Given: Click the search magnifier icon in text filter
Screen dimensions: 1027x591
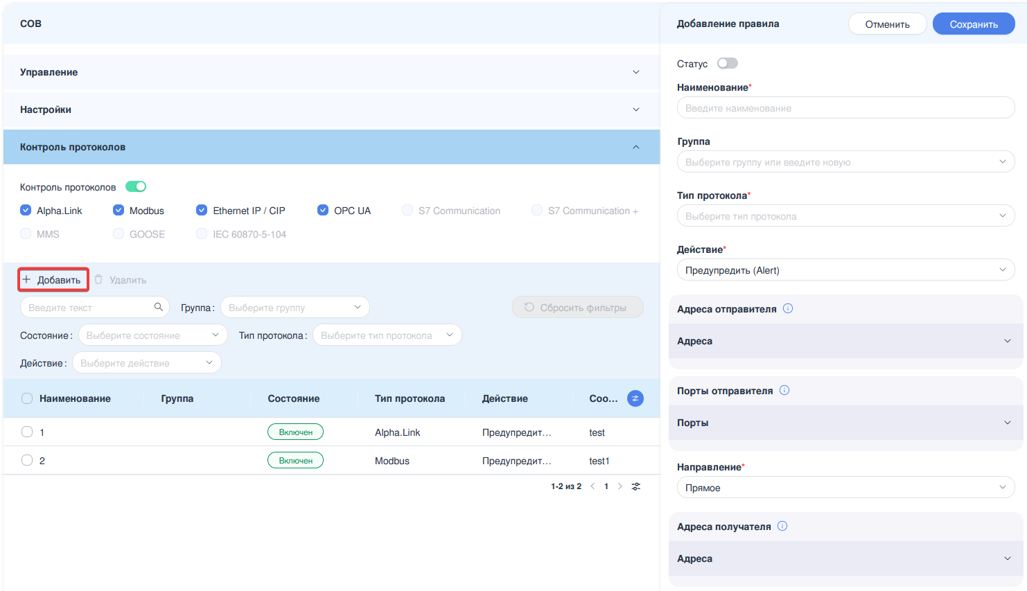Looking at the screenshot, I should (x=159, y=307).
